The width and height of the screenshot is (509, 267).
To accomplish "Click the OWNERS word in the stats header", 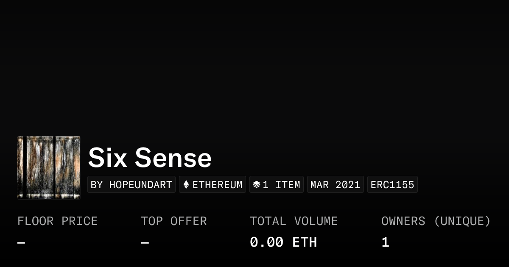I will (x=403, y=221).
